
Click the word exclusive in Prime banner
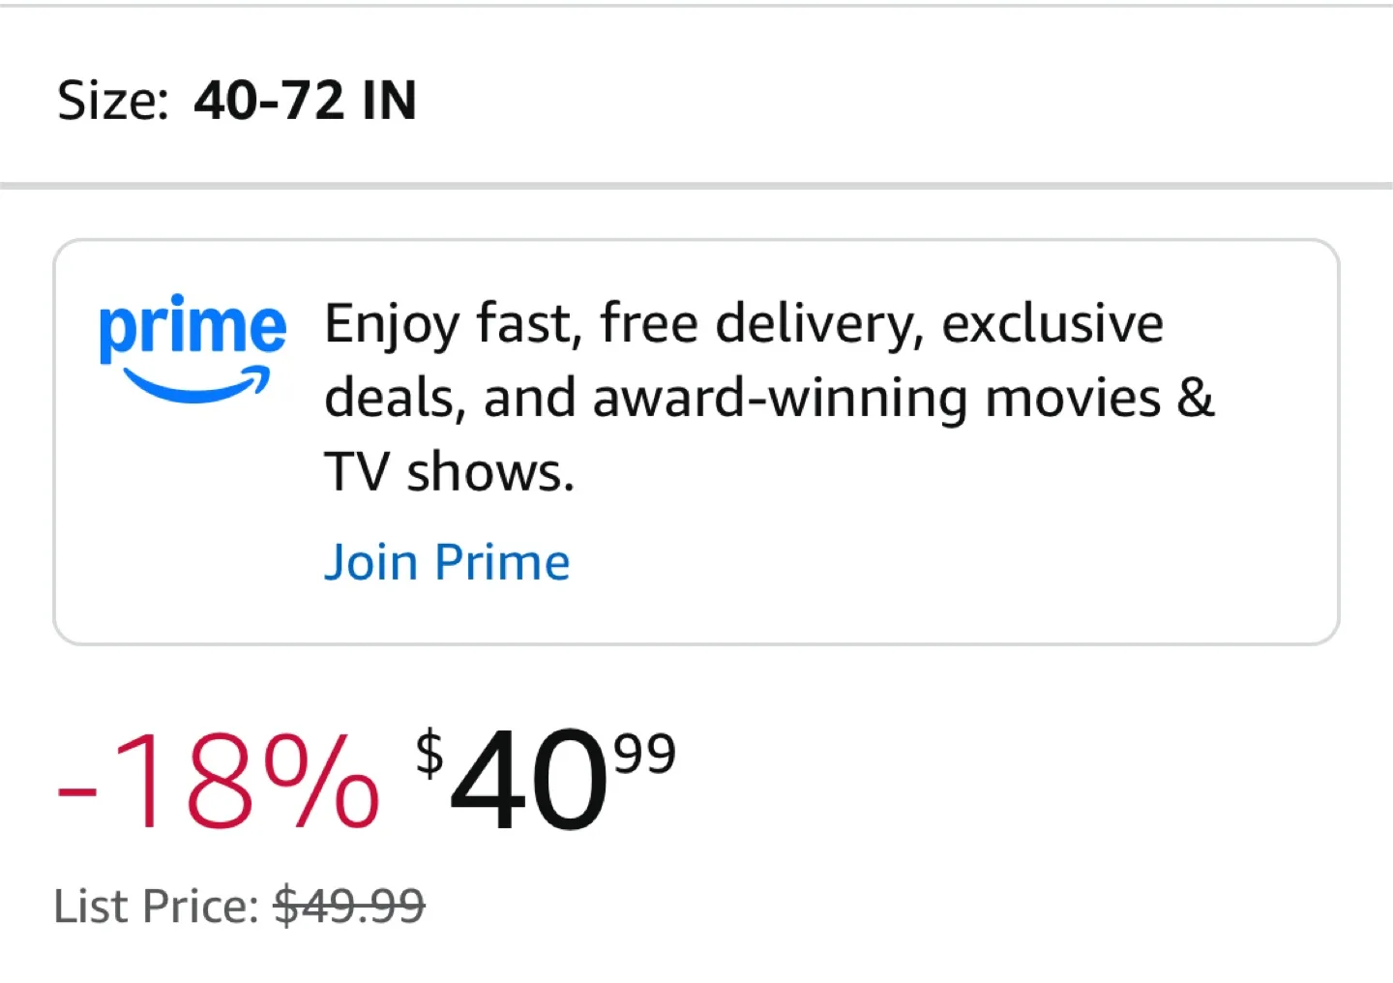1052,323
